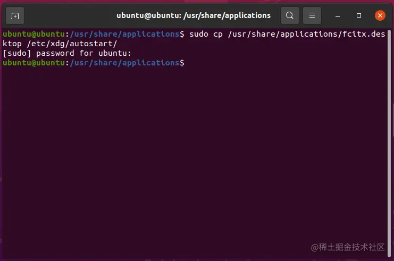Image resolution: width=394 pixels, height=261 pixels.
Task: Open the hamburger menu
Action: click(x=312, y=15)
